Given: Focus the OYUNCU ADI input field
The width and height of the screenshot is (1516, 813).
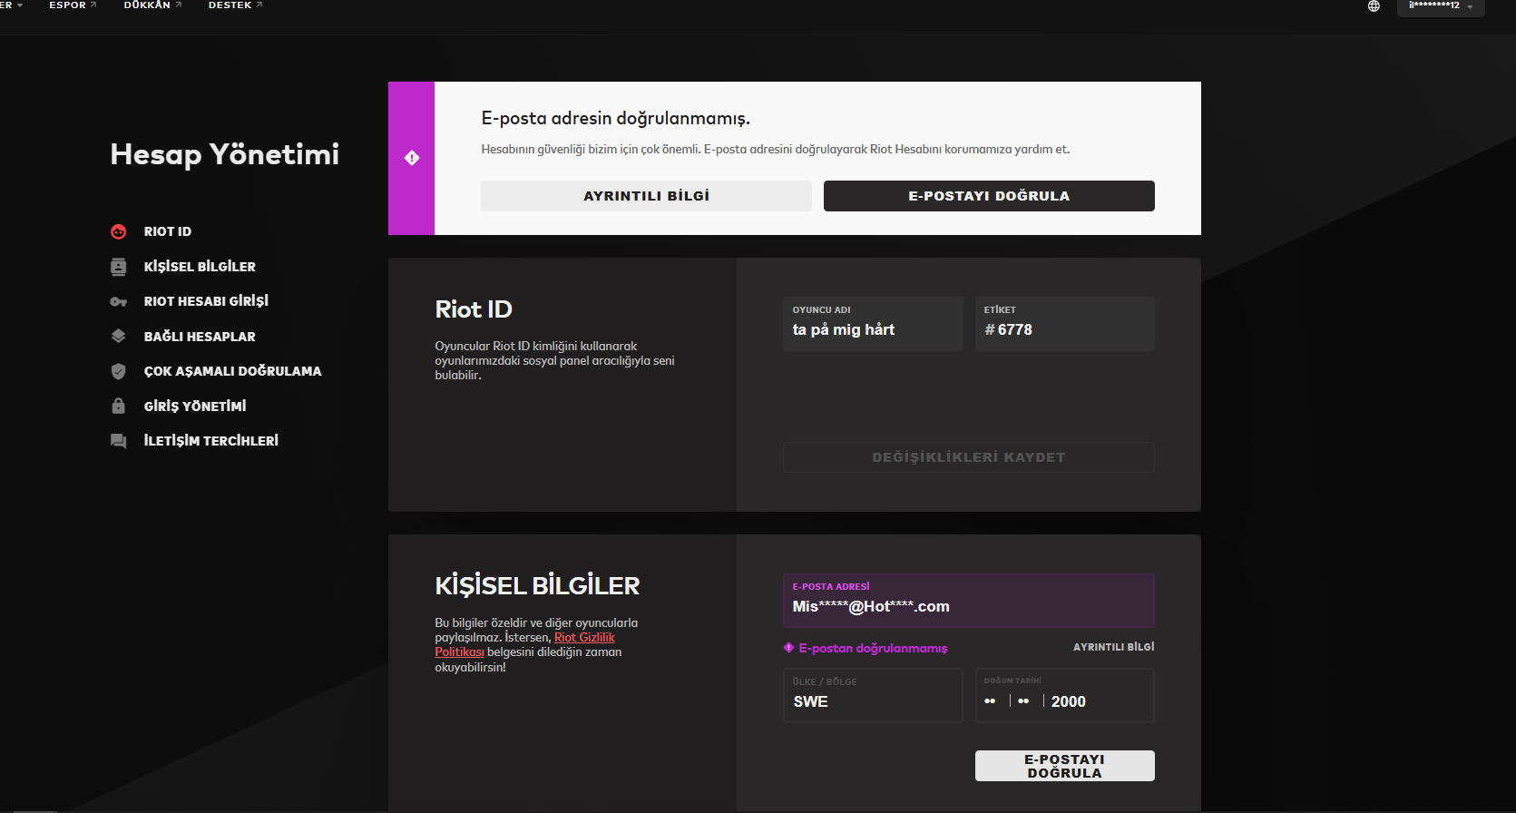Looking at the screenshot, I should (873, 324).
